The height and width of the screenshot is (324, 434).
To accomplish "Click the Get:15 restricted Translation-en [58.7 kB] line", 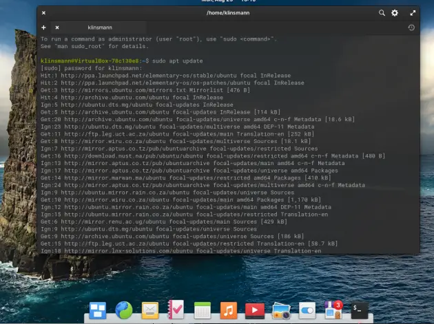I will [189, 244].
